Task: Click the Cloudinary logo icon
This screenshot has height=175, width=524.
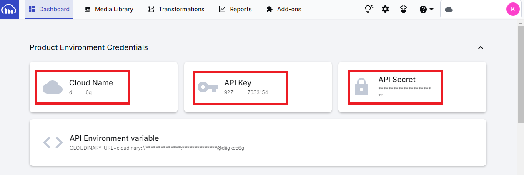Action: (x=9, y=9)
